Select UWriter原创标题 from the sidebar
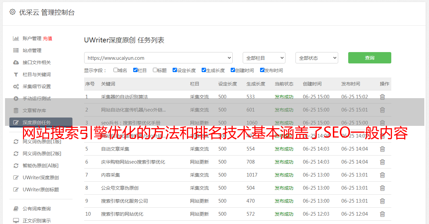429x224 pixels. point(41,190)
